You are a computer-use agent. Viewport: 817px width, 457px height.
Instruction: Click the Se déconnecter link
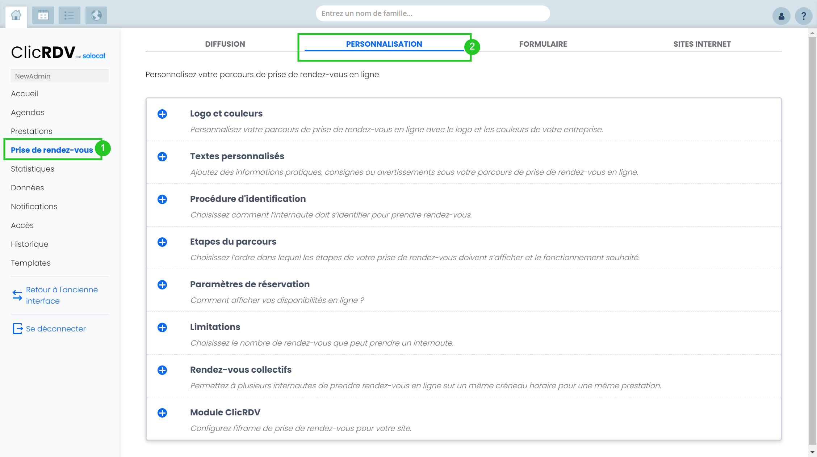tap(56, 329)
